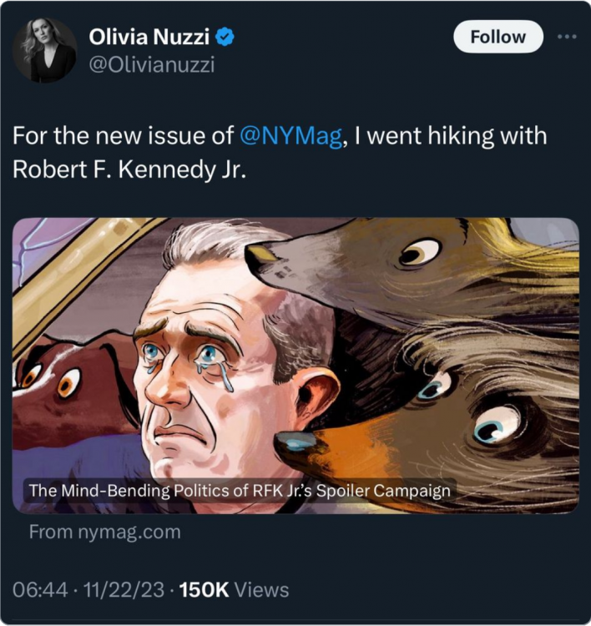Open the @NYMag mention link
591x626 pixels.
pos(290,138)
